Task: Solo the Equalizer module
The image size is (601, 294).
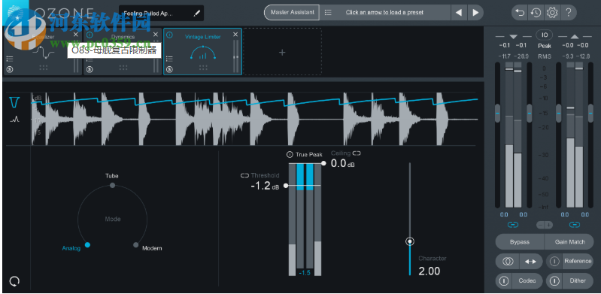Action: [10, 69]
